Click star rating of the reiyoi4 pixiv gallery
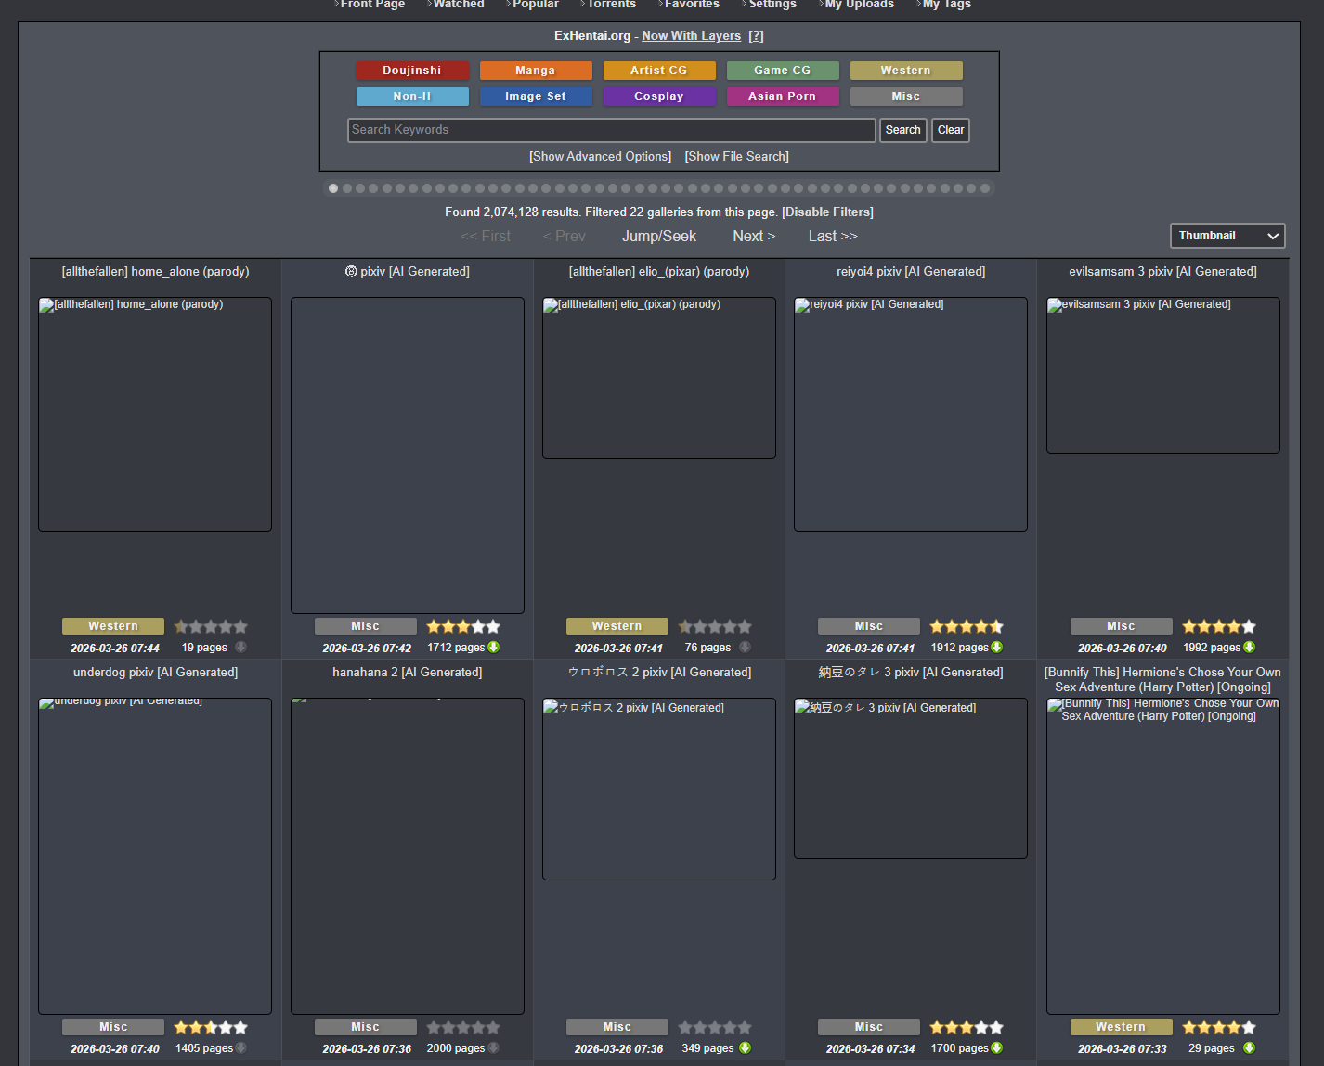The image size is (1324, 1066). 967,627
